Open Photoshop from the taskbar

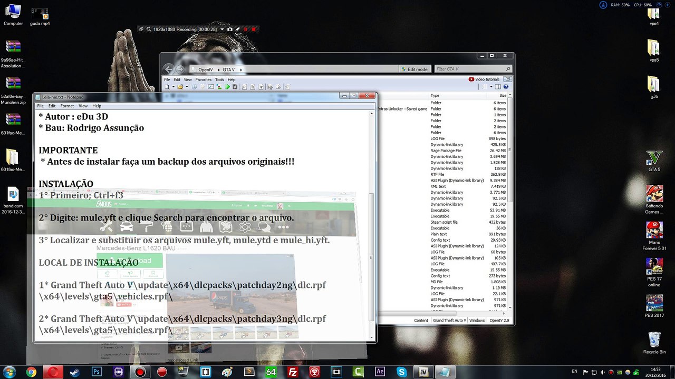(97, 372)
